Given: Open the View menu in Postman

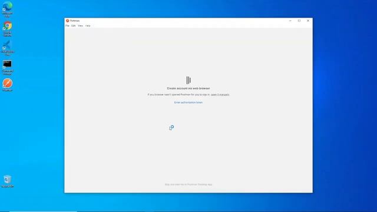Looking at the screenshot, I should pyautogui.click(x=80, y=26).
